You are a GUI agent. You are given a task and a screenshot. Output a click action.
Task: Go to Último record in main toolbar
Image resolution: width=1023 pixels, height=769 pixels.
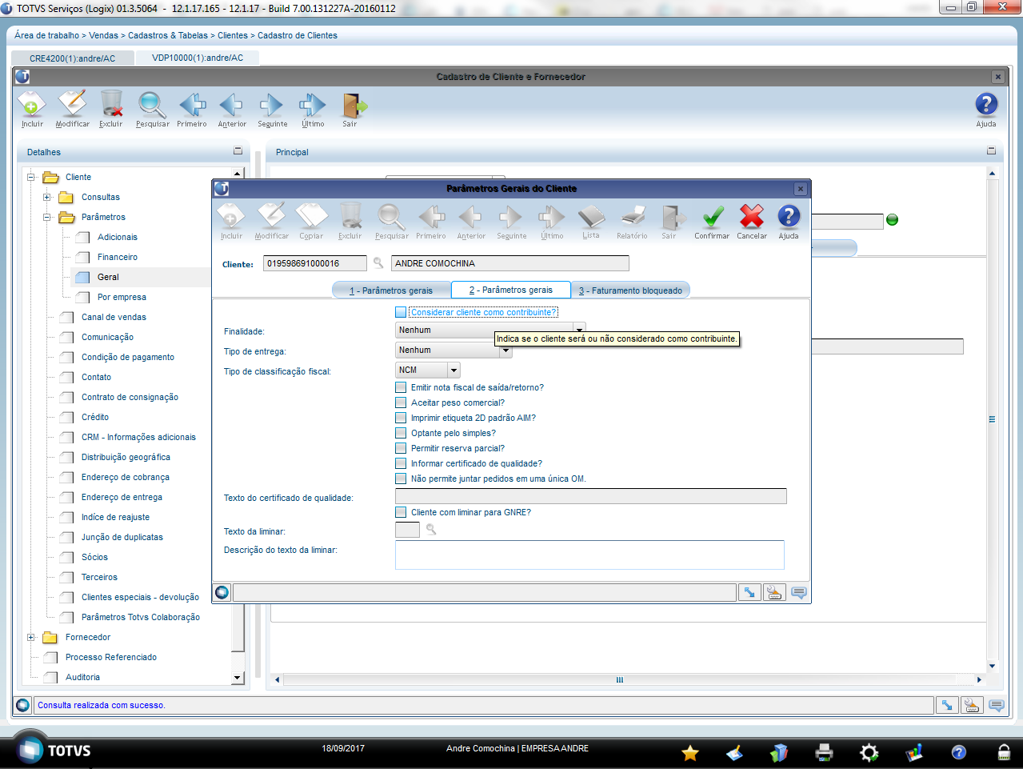click(x=313, y=110)
